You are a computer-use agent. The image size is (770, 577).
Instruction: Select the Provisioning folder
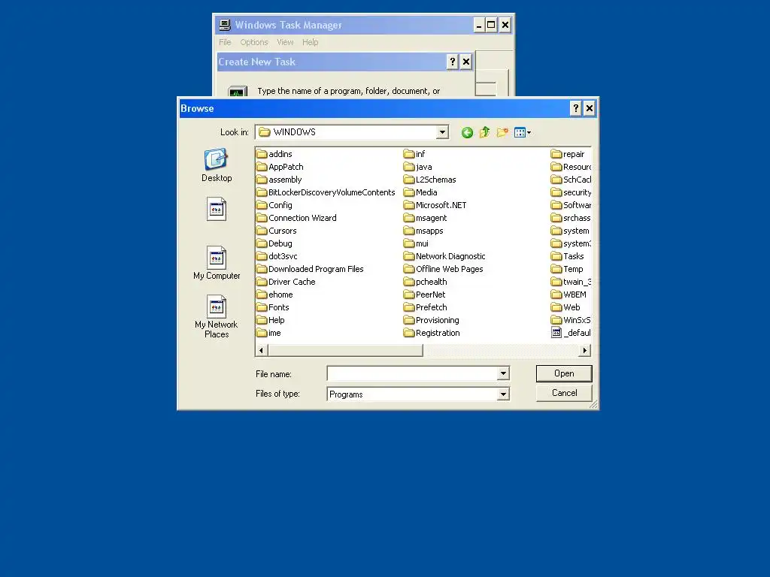click(x=431, y=320)
